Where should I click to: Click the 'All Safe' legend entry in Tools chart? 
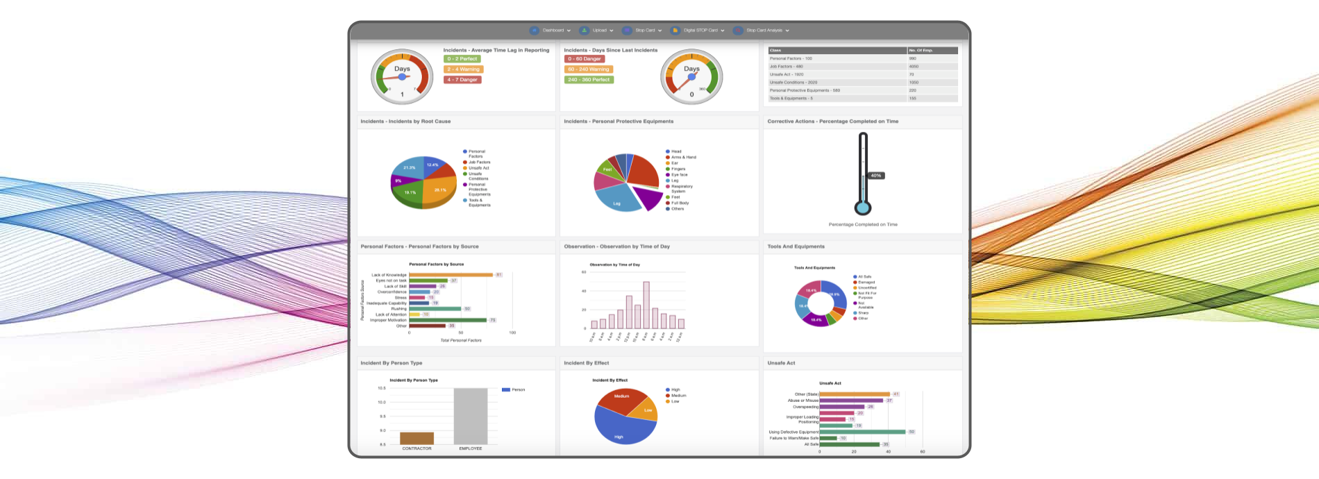click(x=862, y=276)
